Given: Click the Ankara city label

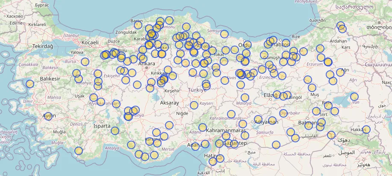Looking at the screenshot, I should [147, 64].
